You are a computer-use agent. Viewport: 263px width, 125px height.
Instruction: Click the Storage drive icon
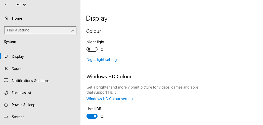click(6, 117)
